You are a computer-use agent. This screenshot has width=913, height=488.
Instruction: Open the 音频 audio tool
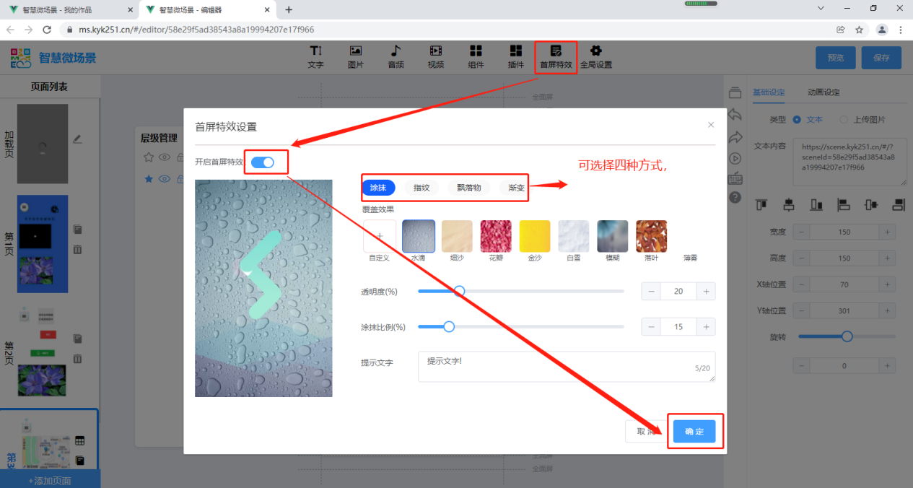[396, 56]
